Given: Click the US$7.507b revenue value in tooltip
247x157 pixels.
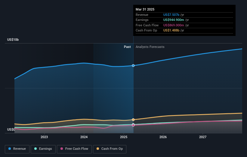Looking at the screenshot, I should coord(171,15).
